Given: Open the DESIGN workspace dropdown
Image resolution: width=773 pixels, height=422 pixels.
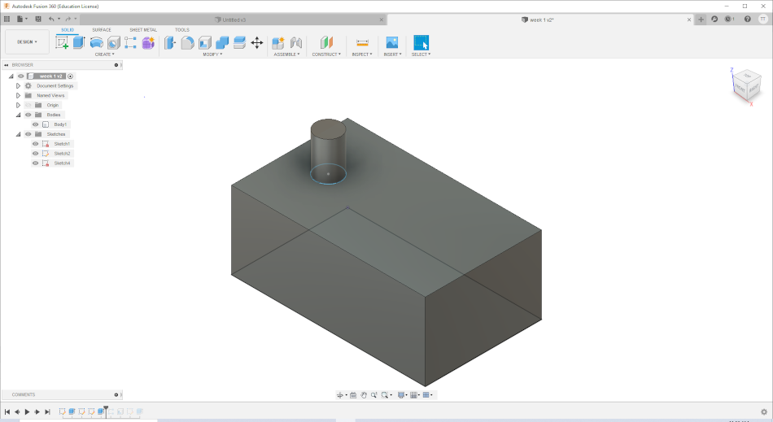Looking at the screenshot, I should click(x=27, y=41).
